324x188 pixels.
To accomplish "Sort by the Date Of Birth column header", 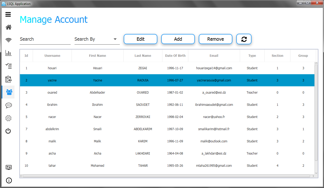I will (x=175, y=56).
